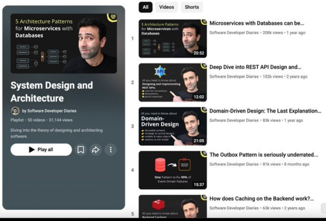Click the '102k views • 2 years ago' text
The width and height of the screenshot is (326, 221).
click(x=285, y=76)
